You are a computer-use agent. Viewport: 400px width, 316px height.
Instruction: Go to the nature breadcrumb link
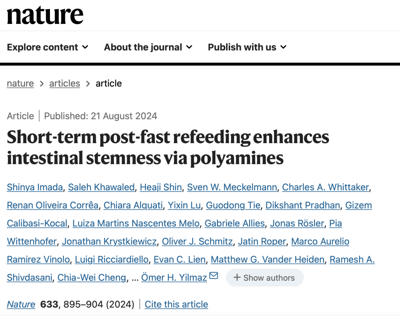(x=20, y=83)
